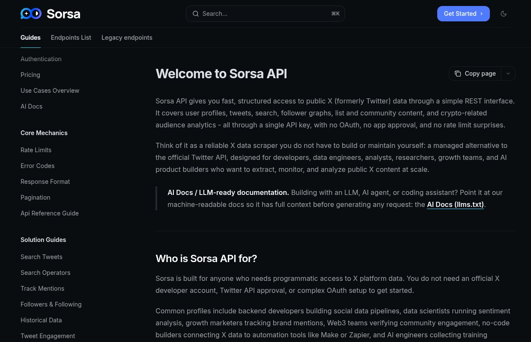Open the Response Format page
531x342 pixels.
(45, 182)
